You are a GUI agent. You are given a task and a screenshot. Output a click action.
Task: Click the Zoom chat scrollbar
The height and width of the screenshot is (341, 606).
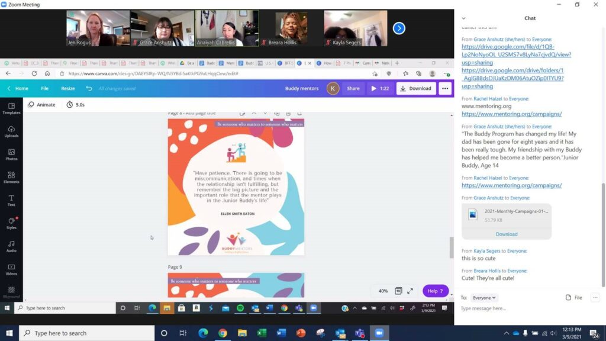click(603, 234)
